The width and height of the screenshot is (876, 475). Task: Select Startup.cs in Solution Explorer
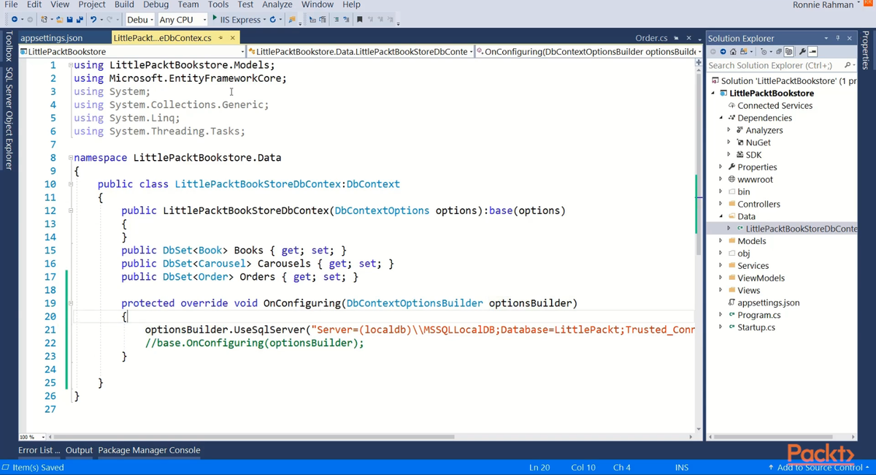click(756, 327)
